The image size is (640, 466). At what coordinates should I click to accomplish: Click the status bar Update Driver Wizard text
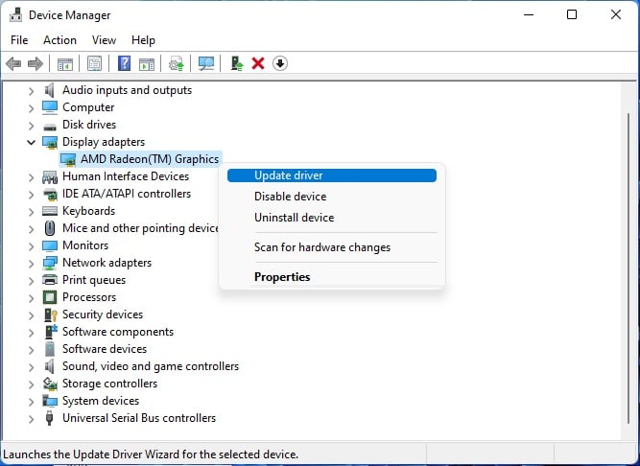pos(151,454)
